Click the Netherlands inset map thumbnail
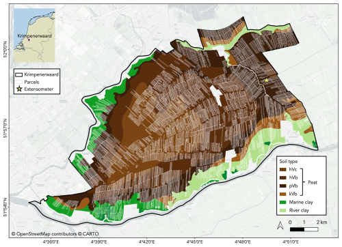 [34, 35]
